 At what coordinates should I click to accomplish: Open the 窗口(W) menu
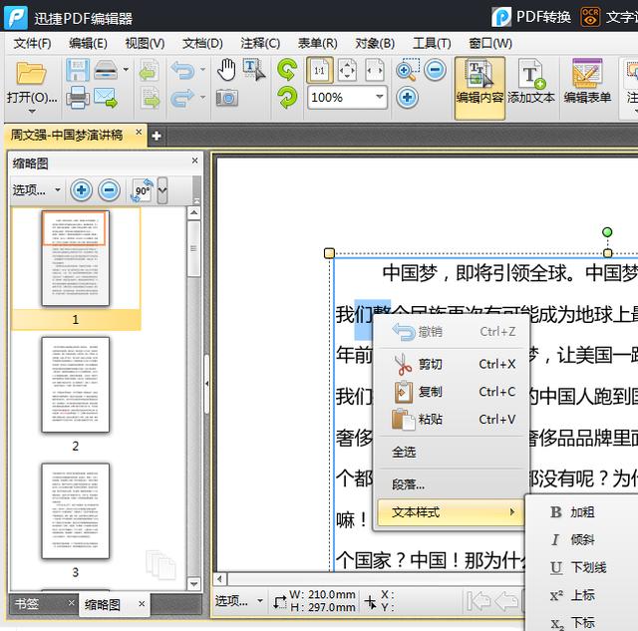(x=489, y=43)
